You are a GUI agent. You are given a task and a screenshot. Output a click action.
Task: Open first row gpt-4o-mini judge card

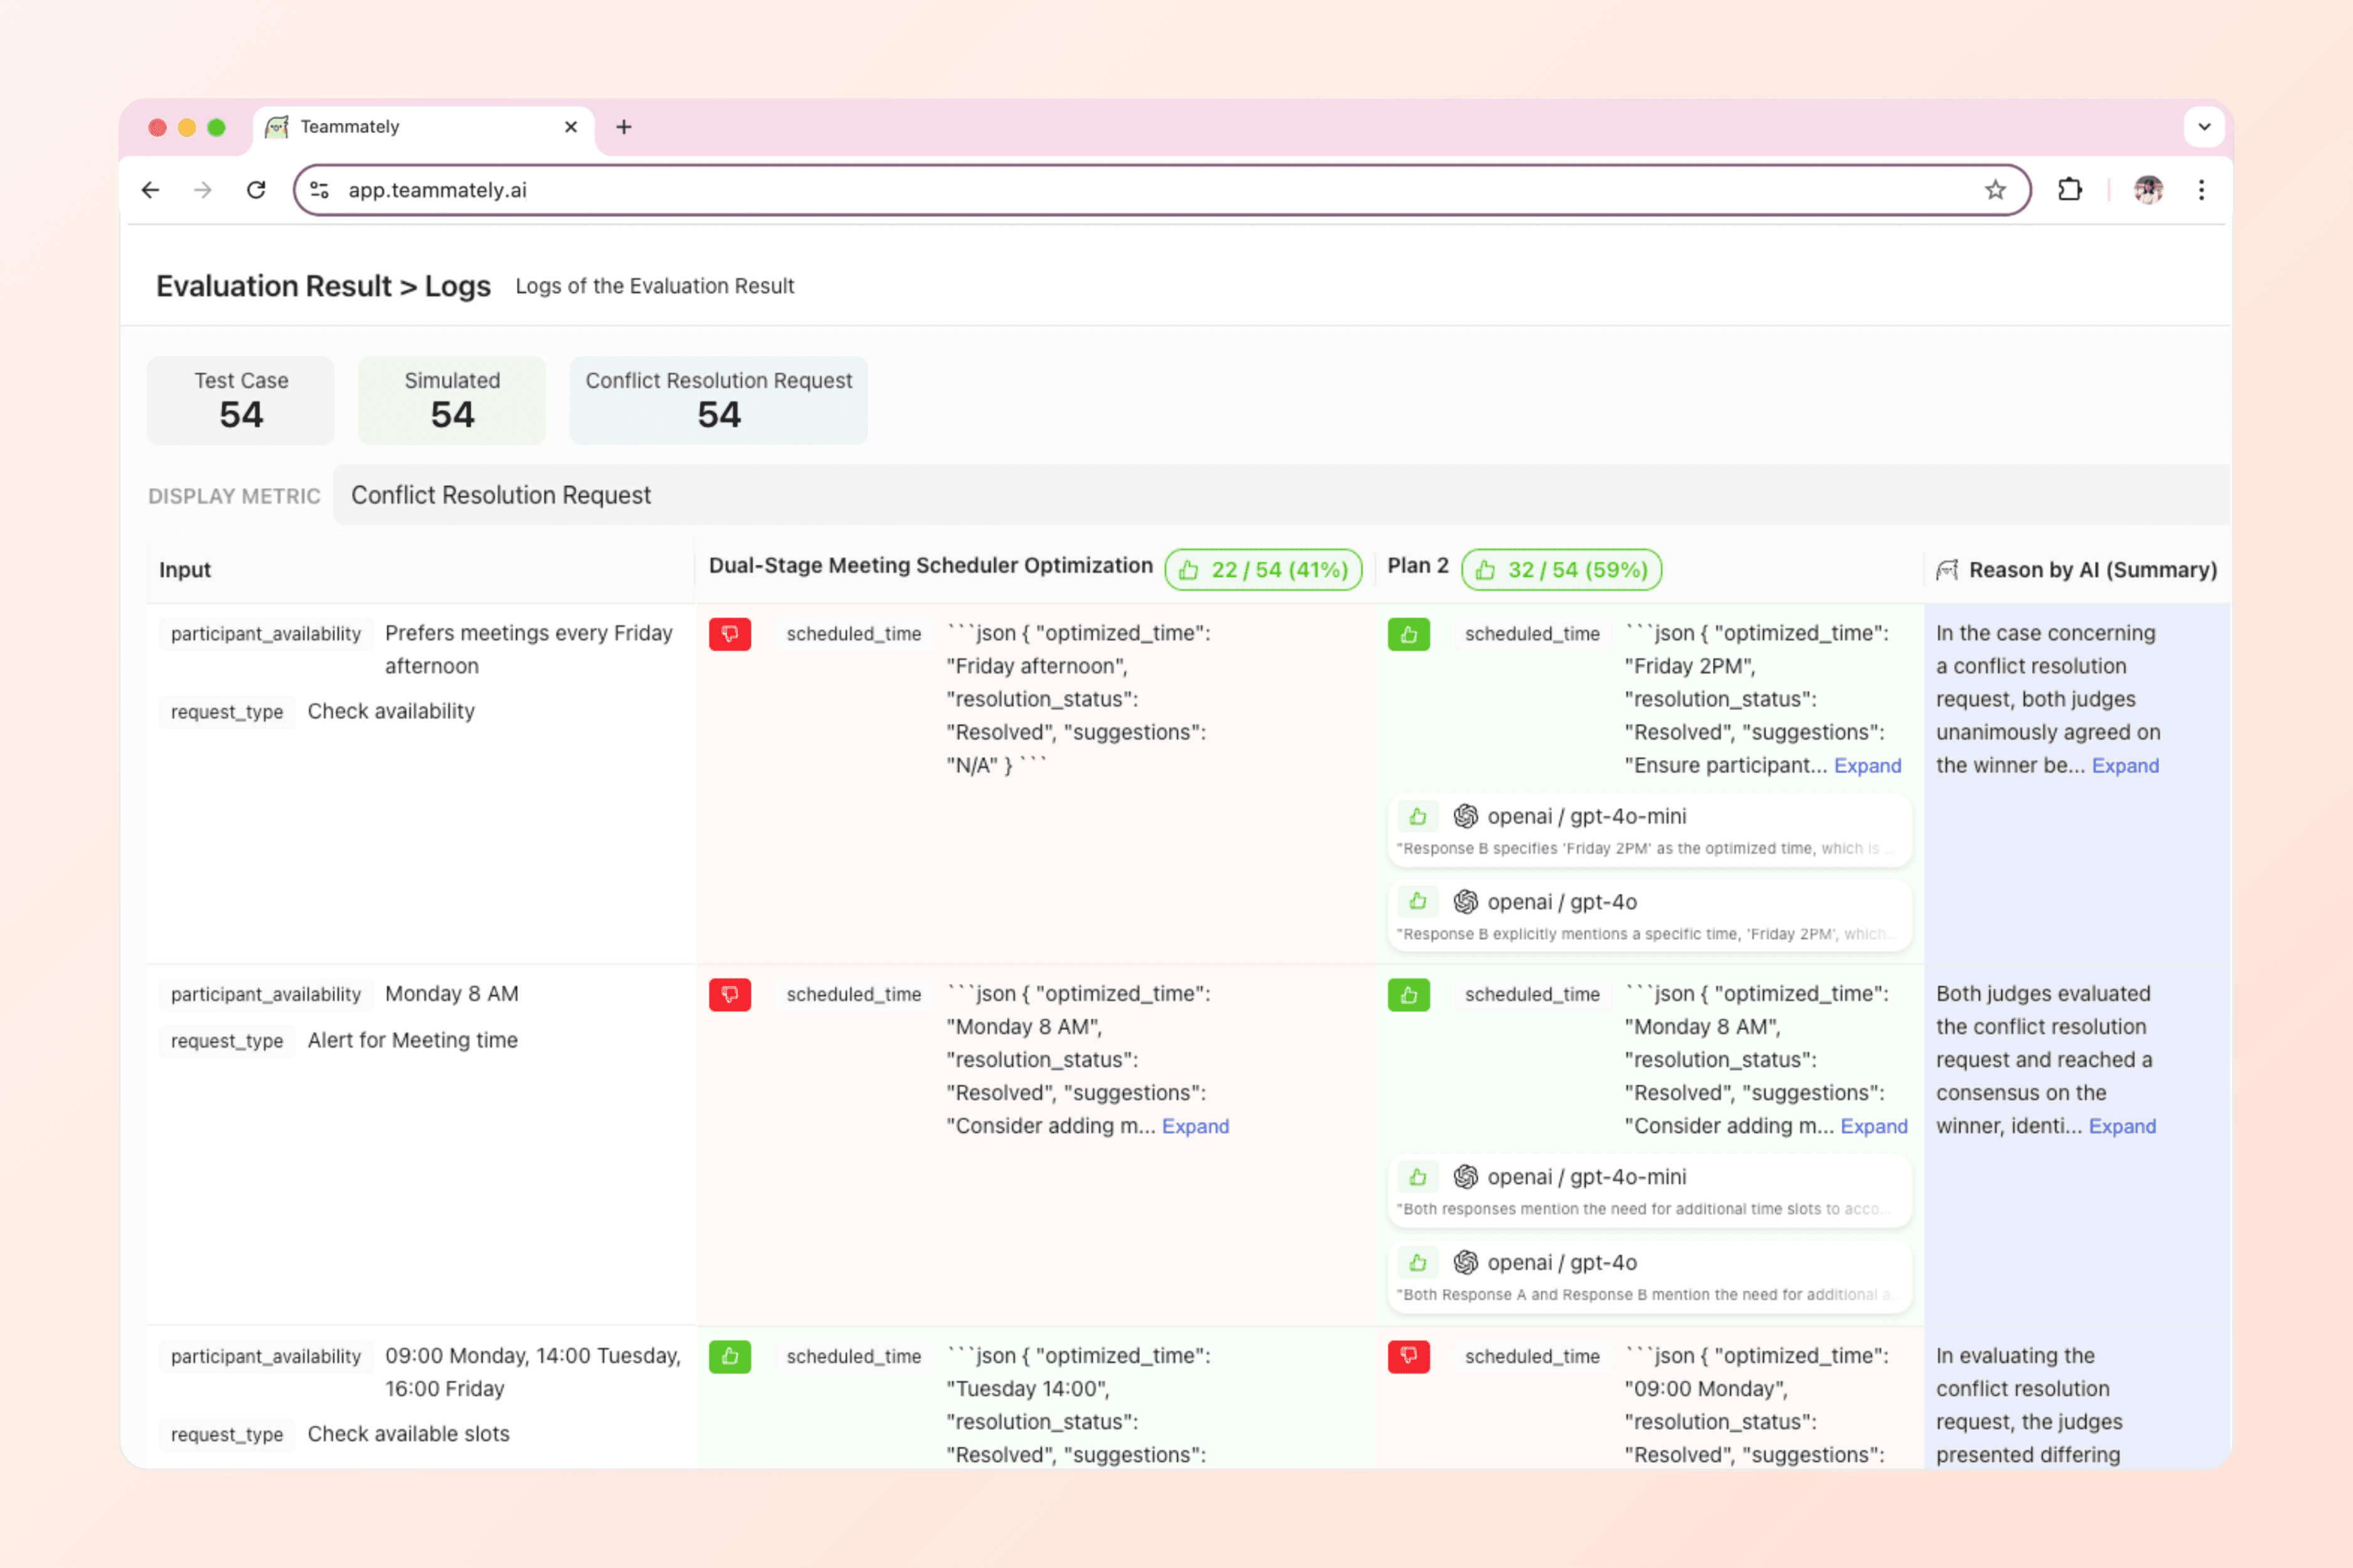pos(1649,830)
